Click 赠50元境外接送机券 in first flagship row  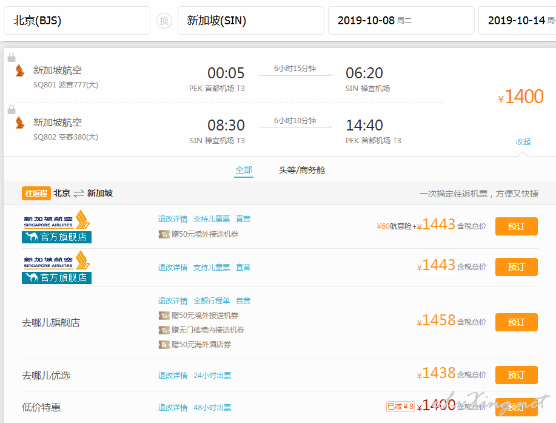coord(205,234)
